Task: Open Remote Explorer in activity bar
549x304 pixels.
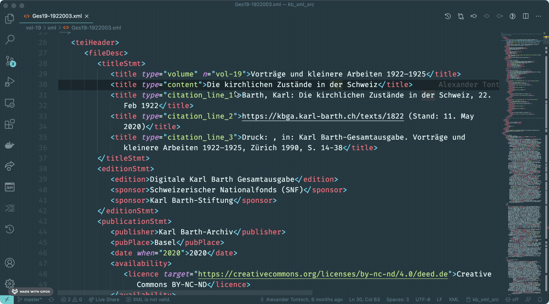Action: [10, 103]
